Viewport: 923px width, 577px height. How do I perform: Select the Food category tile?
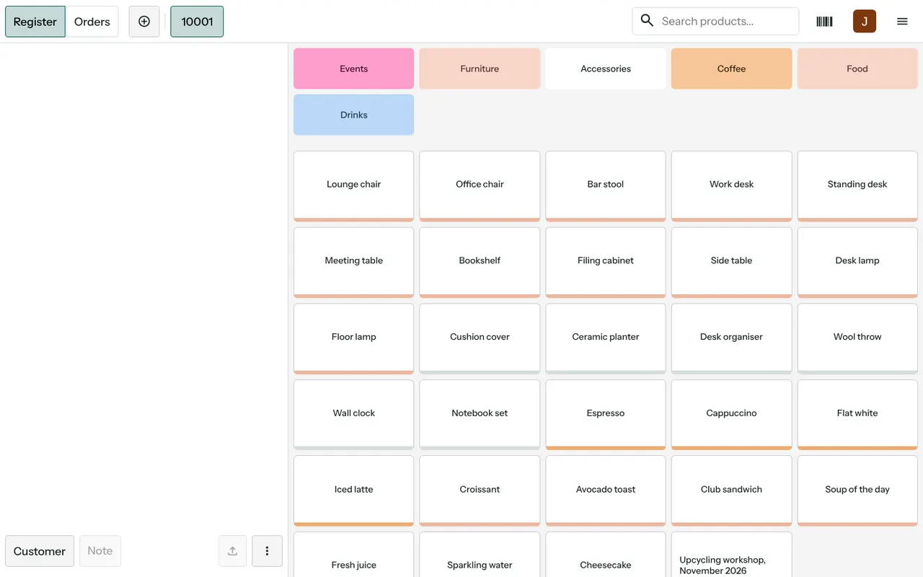(857, 69)
